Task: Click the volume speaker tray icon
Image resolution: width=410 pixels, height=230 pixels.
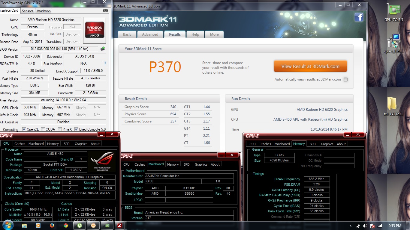Action: (x=365, y=226)
